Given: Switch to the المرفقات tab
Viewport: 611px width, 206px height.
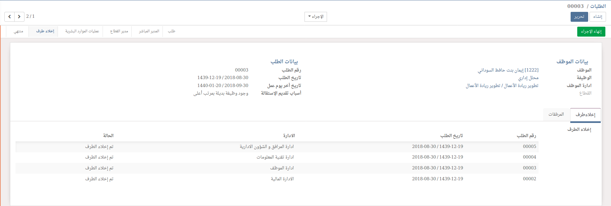Looking at the screenshot, I should tap(556, 114).
